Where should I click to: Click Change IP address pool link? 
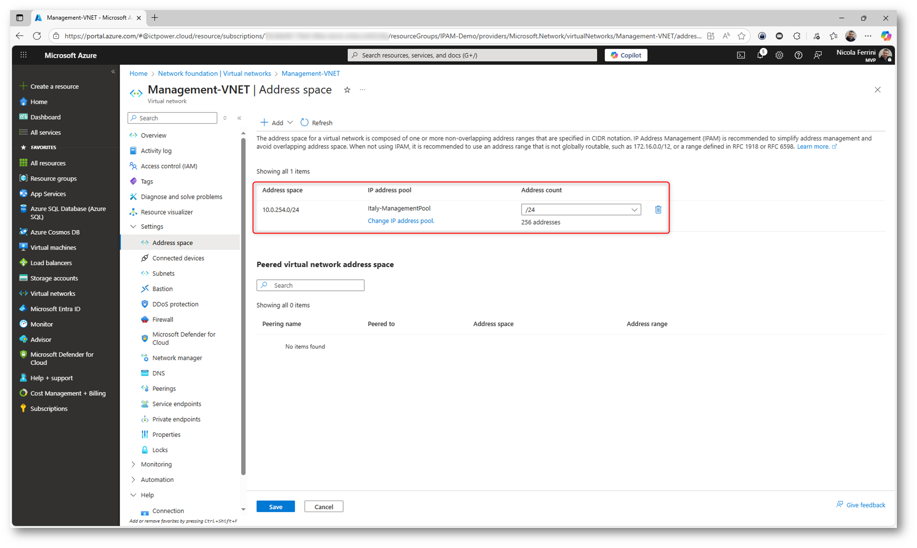tap(401, 221)
